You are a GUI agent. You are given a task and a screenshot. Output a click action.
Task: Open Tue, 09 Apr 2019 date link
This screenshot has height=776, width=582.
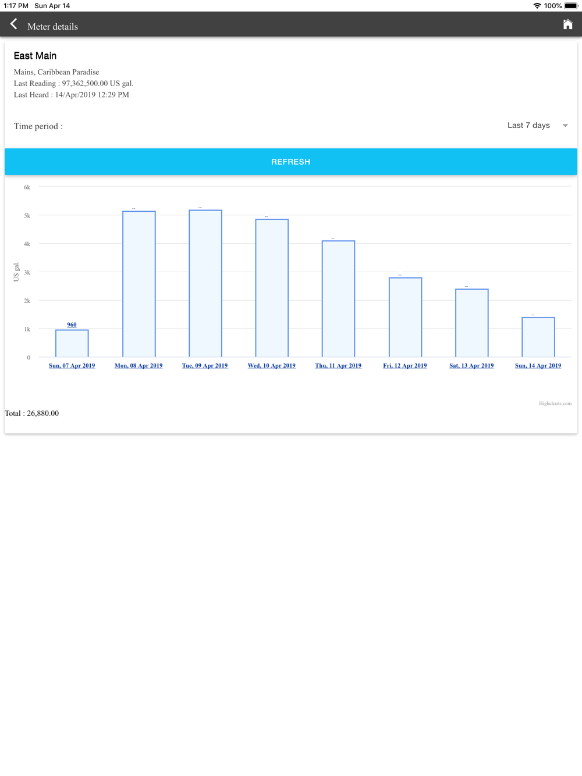pos(205,366)
